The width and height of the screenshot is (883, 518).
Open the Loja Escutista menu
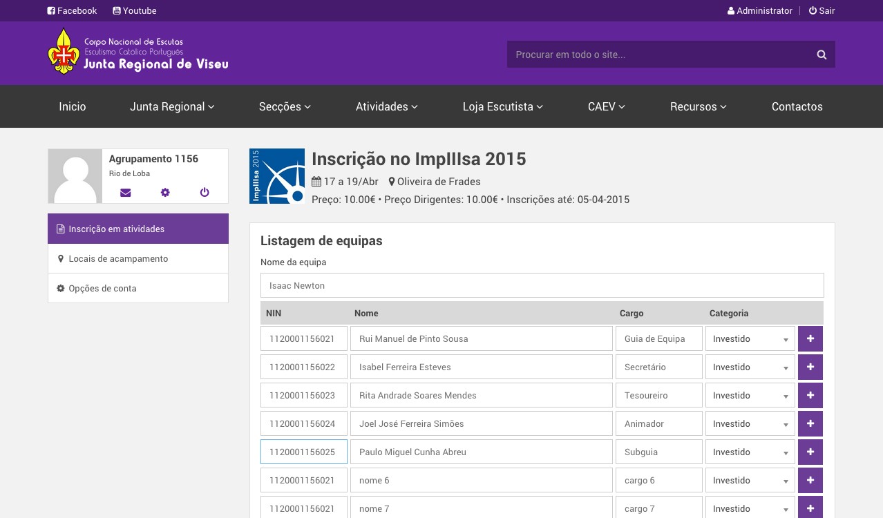point(502,106)
